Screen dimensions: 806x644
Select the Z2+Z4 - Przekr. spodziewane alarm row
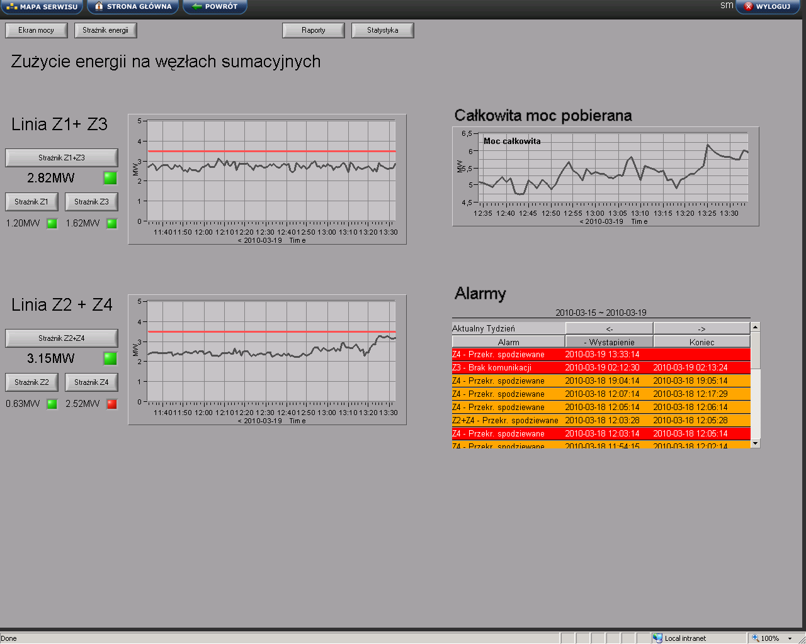click(601, 421)
